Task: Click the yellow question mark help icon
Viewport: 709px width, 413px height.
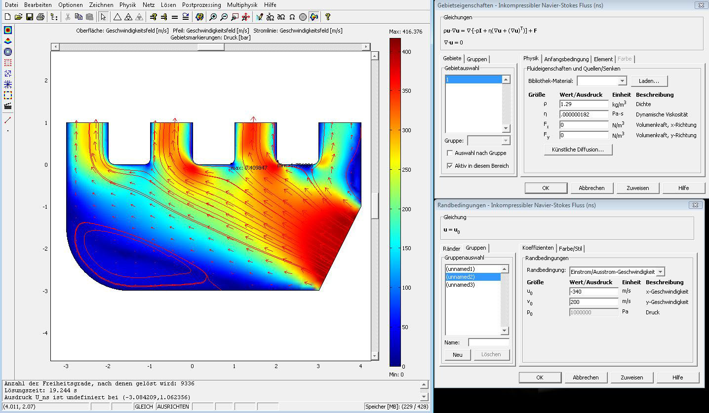Action: [x=327, y=17]
